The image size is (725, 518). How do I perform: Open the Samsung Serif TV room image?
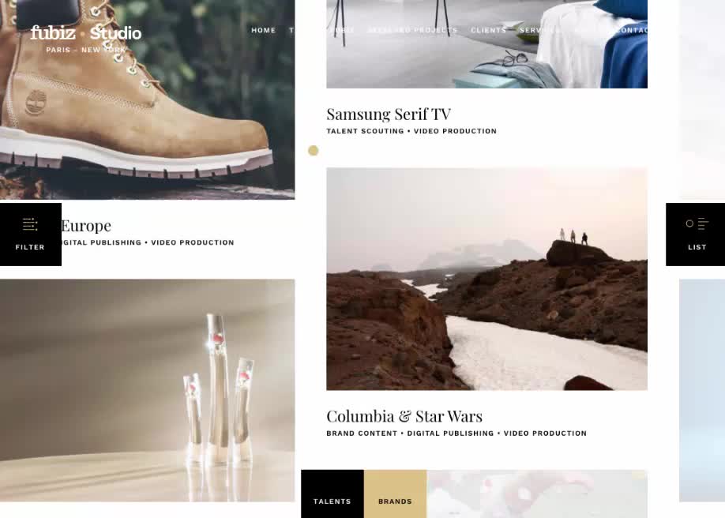pos(486,44)
